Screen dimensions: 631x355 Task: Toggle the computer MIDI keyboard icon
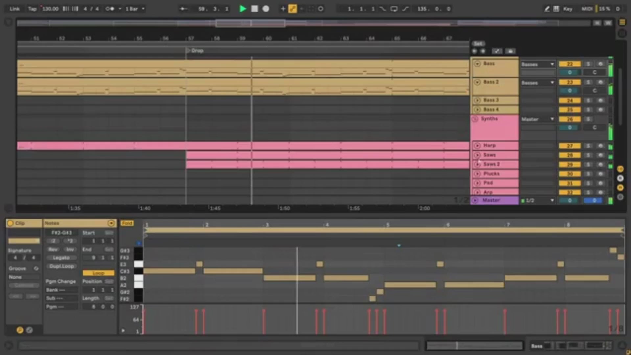pos(556,9)
